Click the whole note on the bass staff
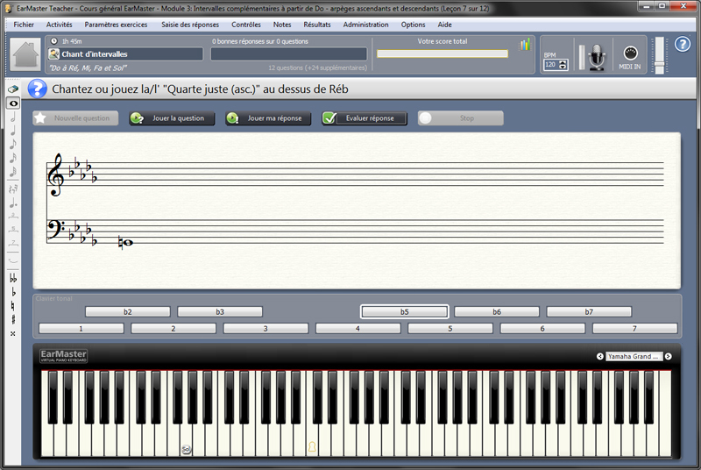Viewport: 701px width, 470px height. tap(127, 242)
